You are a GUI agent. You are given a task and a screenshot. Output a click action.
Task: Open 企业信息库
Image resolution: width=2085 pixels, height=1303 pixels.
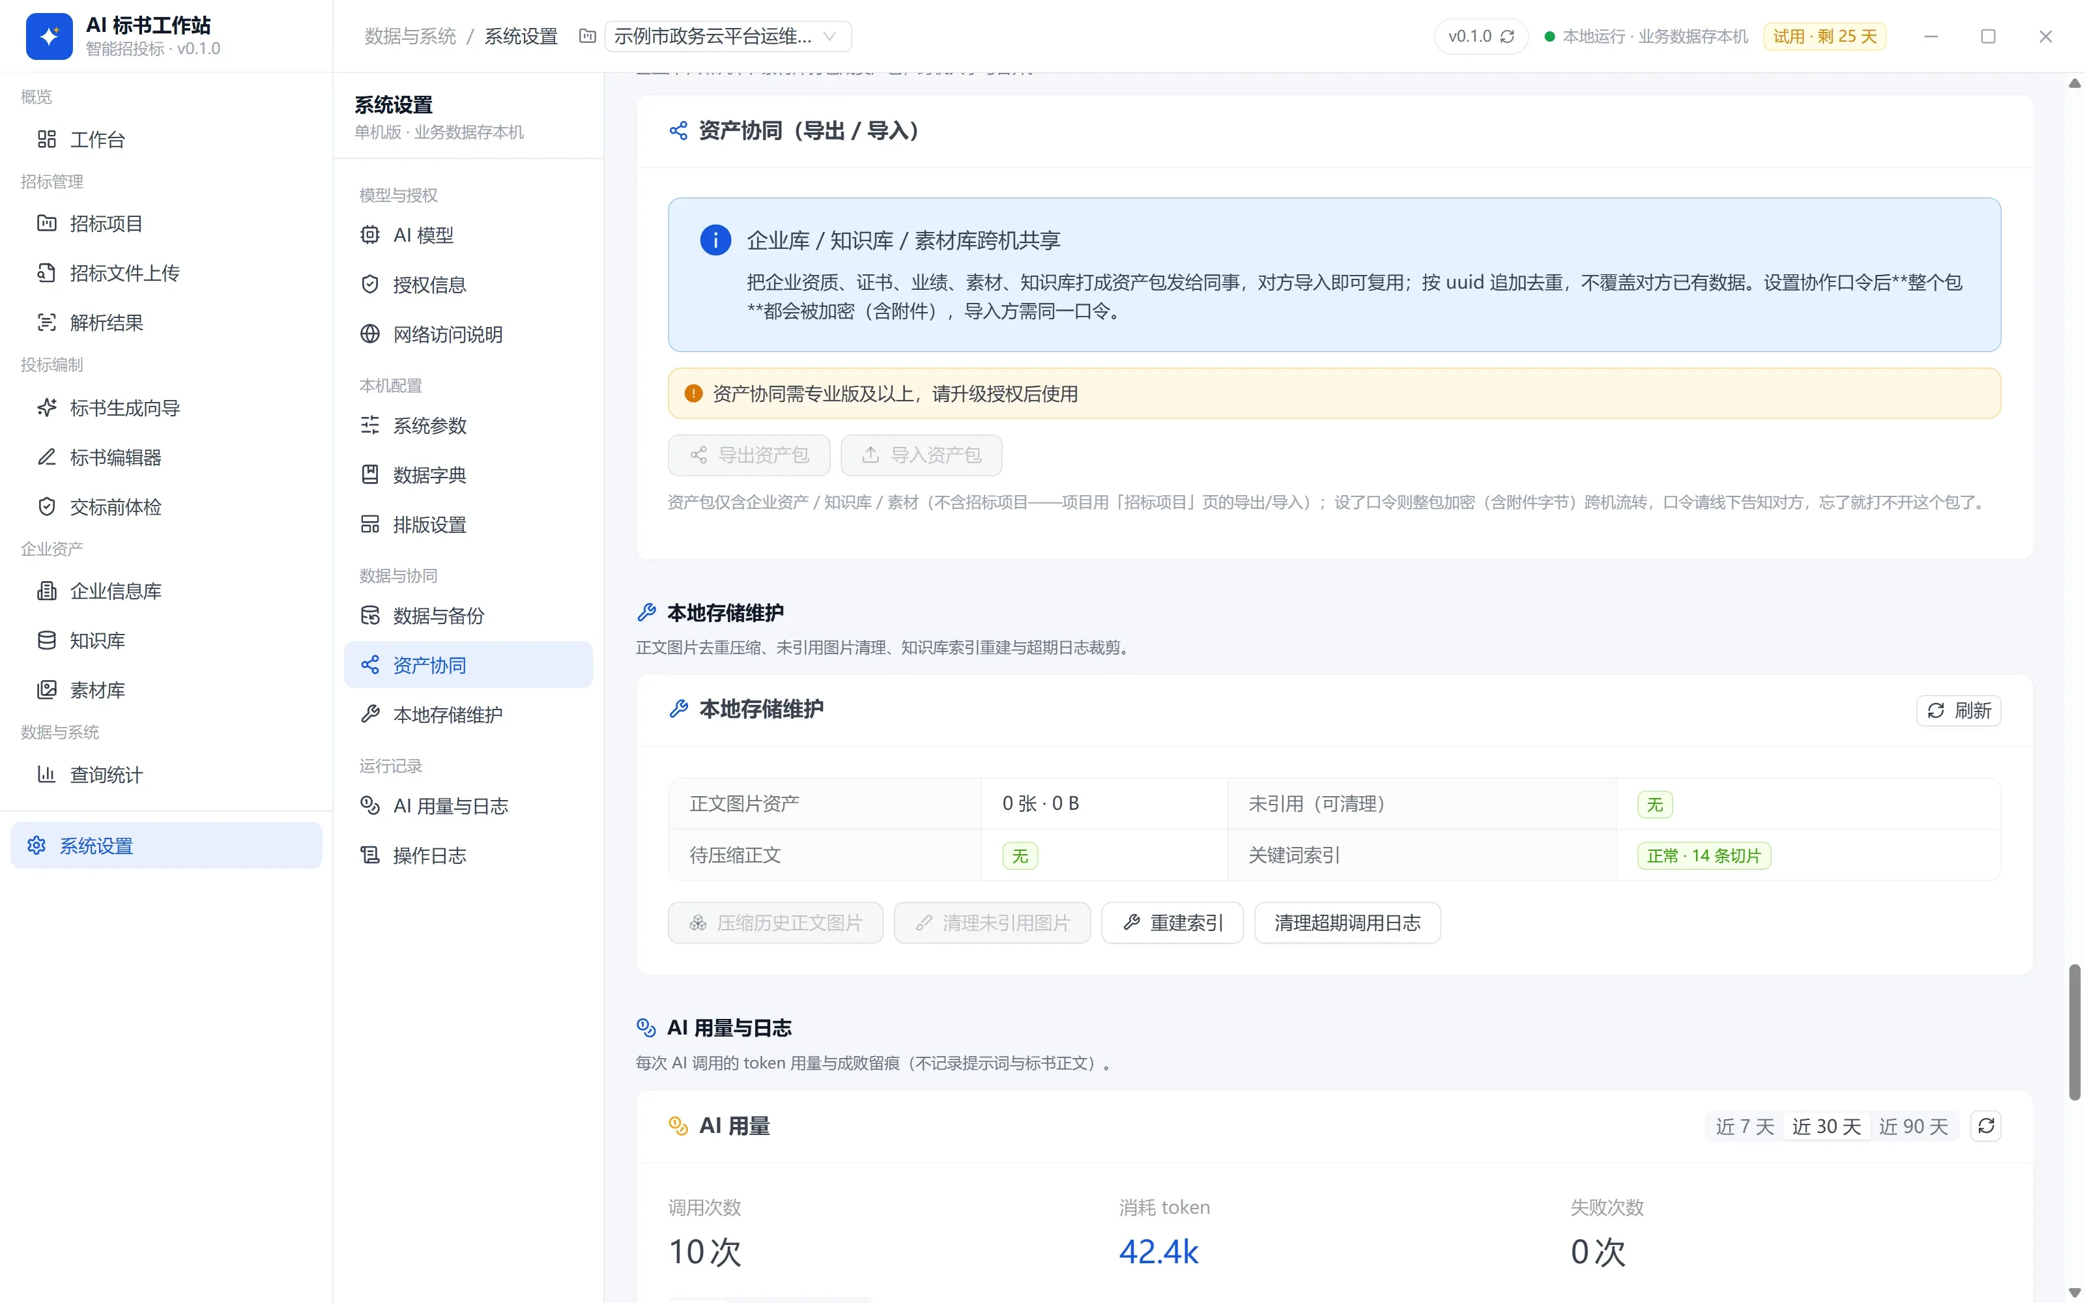(166, 591)
